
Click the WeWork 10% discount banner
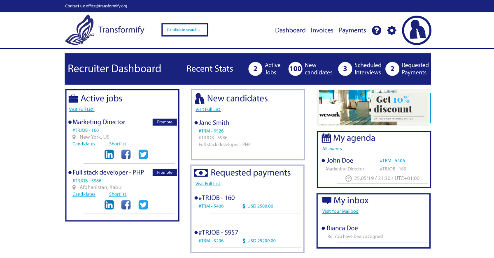coord(374,107)
